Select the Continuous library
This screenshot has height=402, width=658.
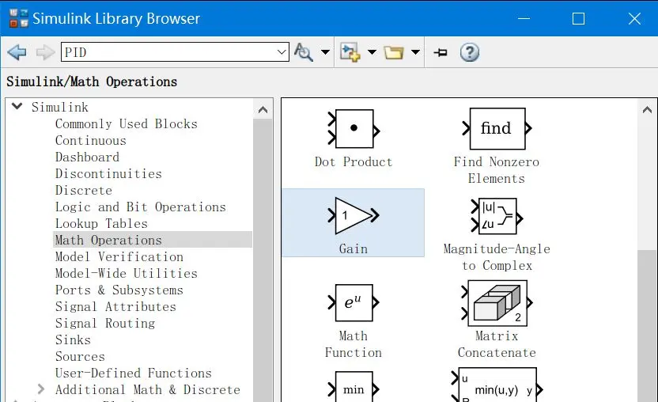tap(91, 140)
